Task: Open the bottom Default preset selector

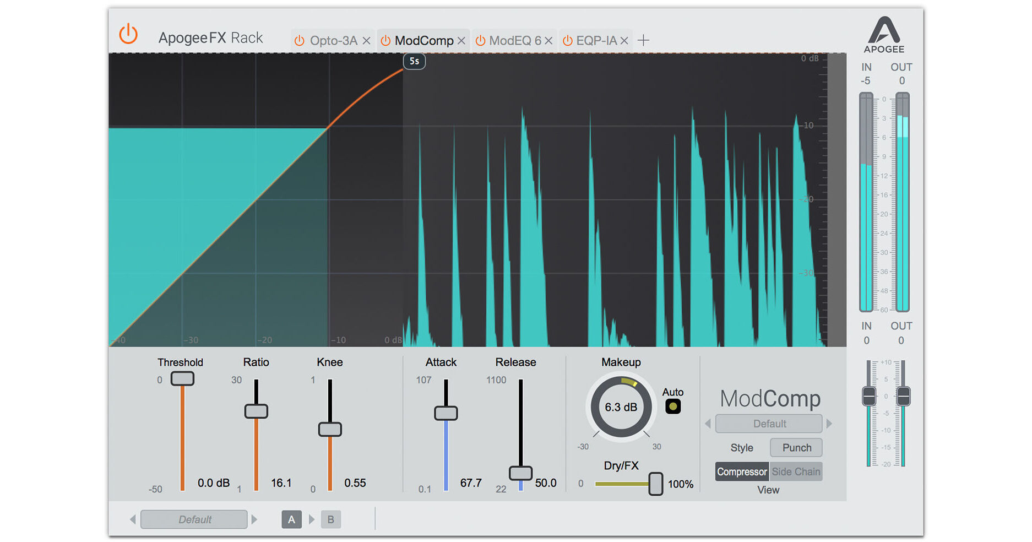Action: point(194,519)
